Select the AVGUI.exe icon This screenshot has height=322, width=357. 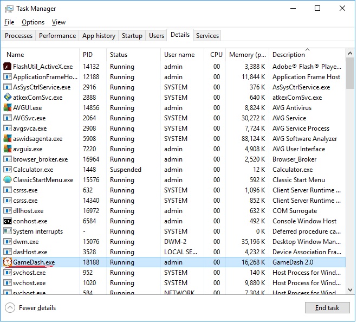[8, 108]
